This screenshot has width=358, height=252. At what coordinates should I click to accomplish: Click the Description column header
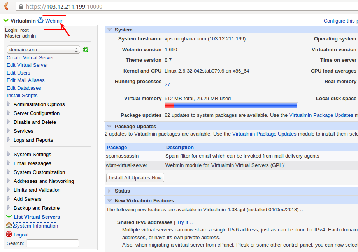coord(180,148)
